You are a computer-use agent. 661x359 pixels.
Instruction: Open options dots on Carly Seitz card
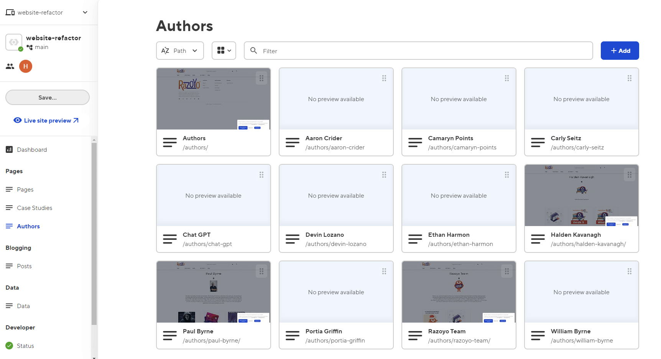click(629, 78)
